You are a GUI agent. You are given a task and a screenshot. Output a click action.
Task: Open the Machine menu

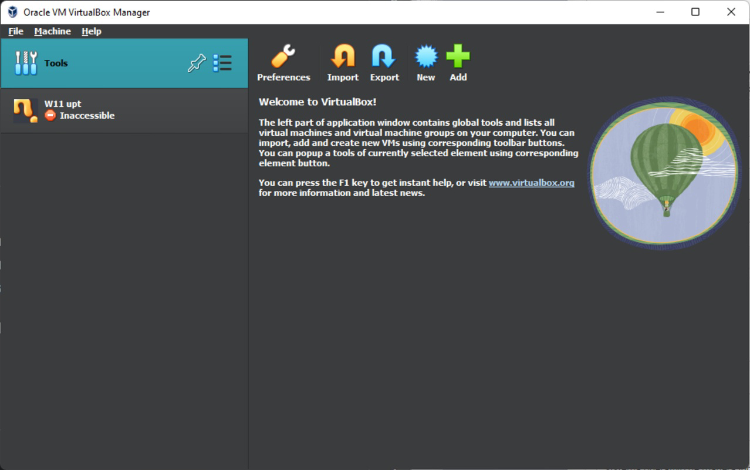tap(52, 31)
